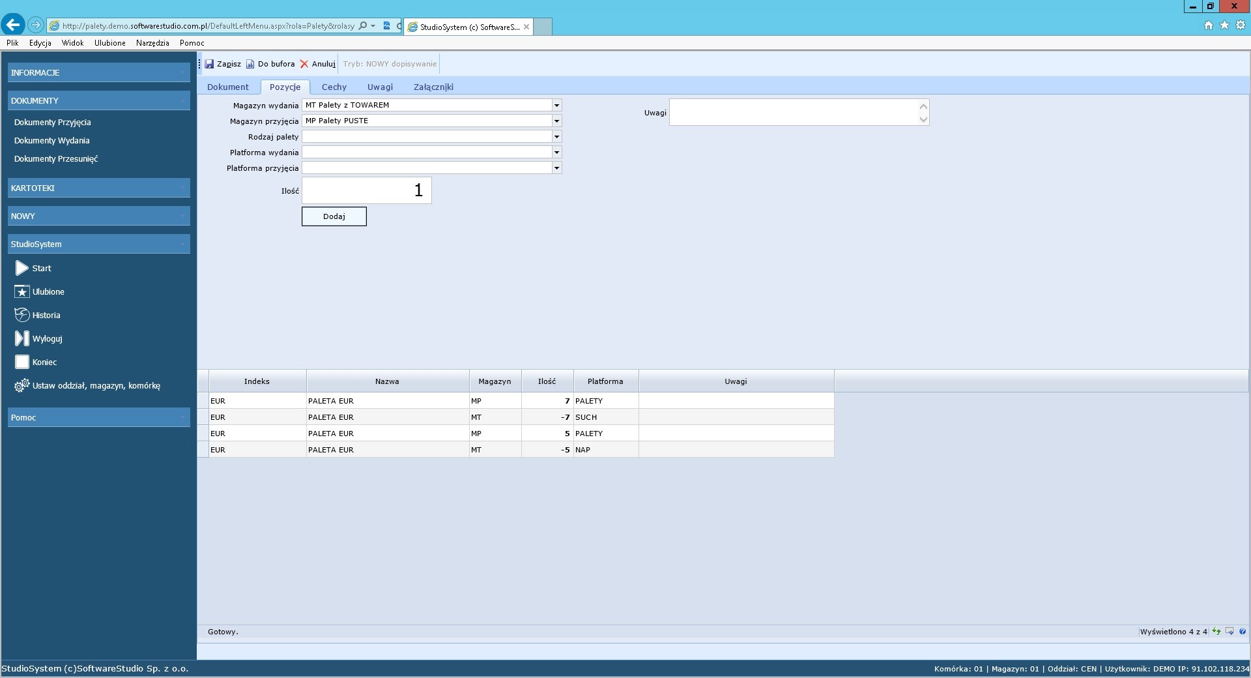
Task: Click the Anuluj red X icon
Action: [x=304, y=64]
